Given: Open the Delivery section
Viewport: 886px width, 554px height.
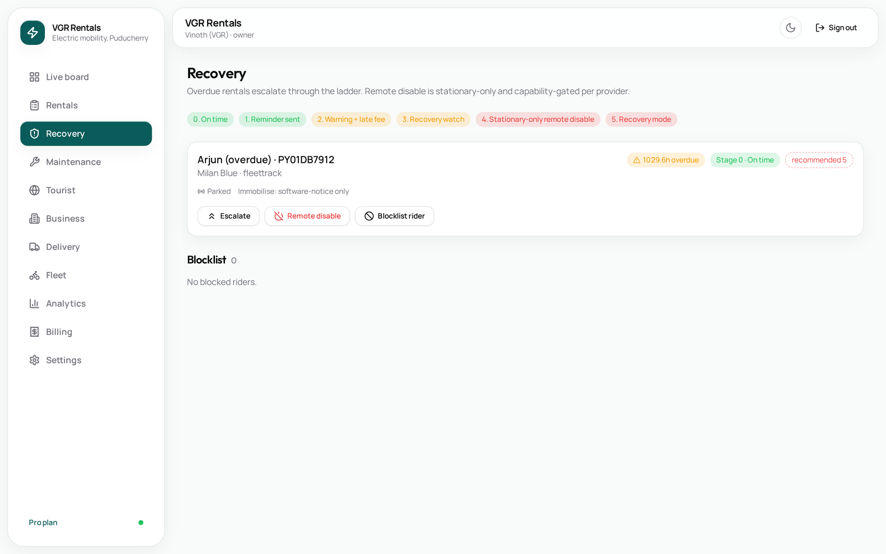Looking at the screenshot, I should [86, 247].
